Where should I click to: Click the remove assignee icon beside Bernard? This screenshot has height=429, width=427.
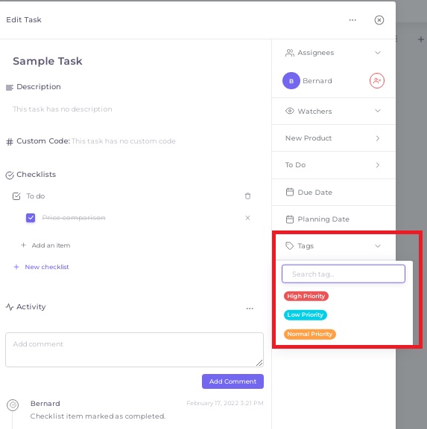tap(377, 81)
